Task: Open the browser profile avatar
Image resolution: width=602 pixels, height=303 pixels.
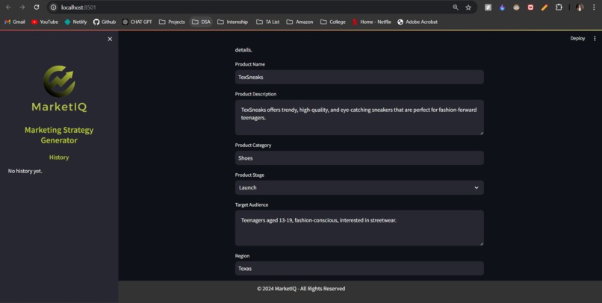Action: (580, 7)
